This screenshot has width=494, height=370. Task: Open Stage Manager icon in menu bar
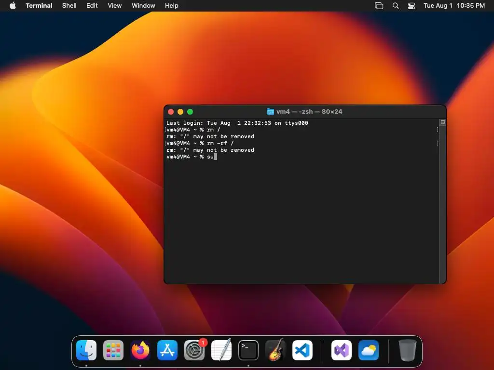click(x=379, y=6)
